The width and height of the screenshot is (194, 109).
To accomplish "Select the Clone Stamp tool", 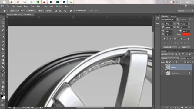I will (x=3, y=49).
